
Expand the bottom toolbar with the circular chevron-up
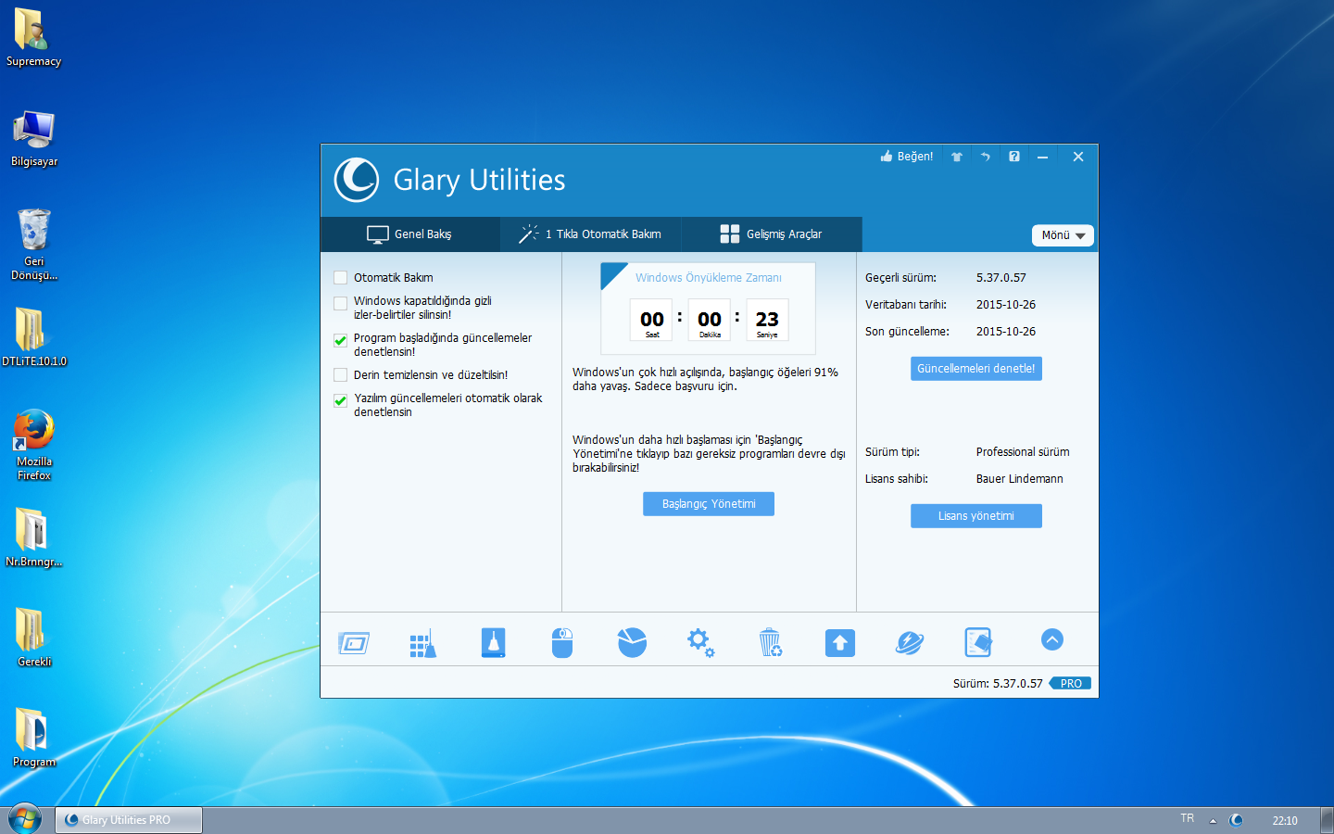1052,639
